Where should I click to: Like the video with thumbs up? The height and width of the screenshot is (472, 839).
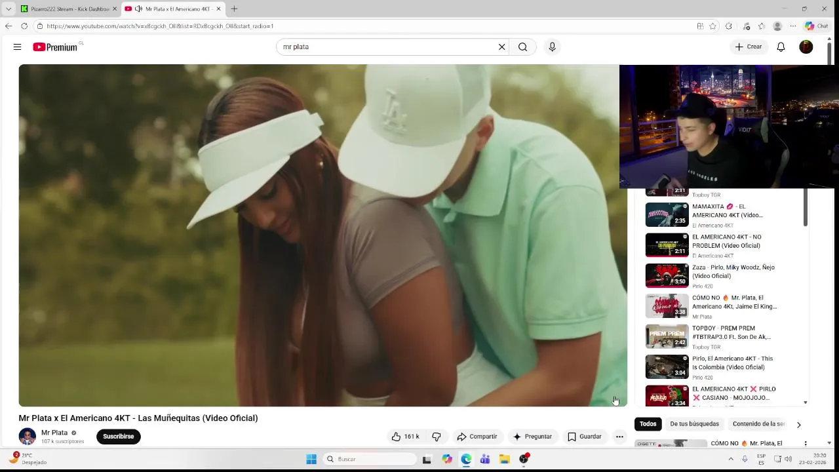point(405,437)
